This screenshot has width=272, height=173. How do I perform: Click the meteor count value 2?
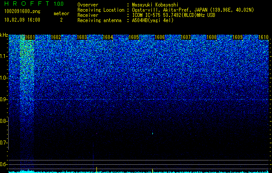61,20
